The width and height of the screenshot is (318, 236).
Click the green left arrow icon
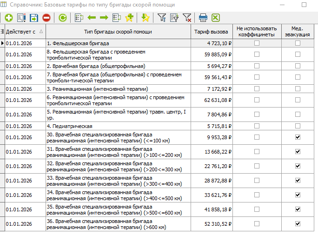[x=92, y=18]
